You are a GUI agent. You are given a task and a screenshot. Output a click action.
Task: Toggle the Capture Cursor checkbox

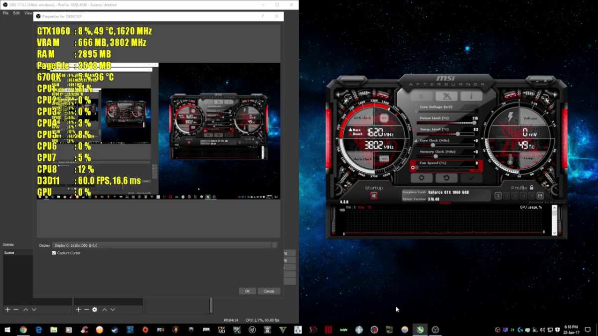coord(54,253)
